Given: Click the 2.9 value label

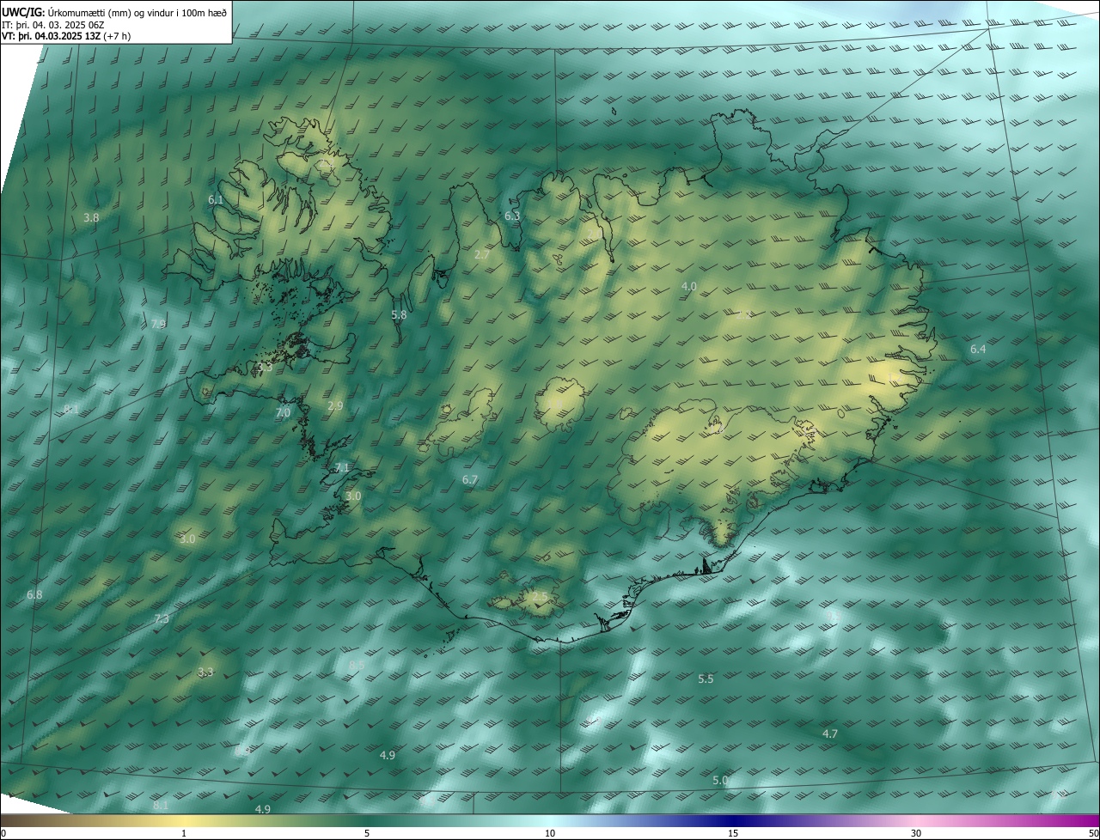Looking at the screenshot, I should coord(335,405).
